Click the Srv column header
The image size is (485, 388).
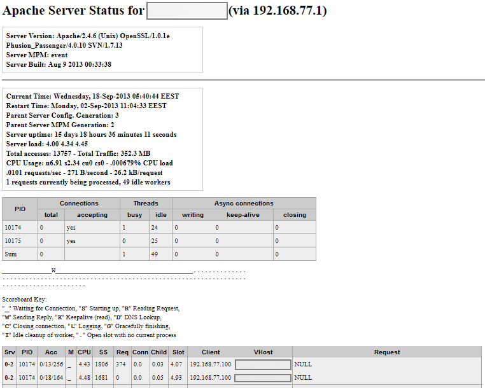[10, 352]
